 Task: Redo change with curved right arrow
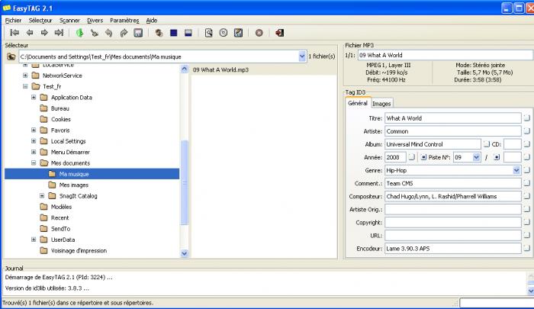124,33
